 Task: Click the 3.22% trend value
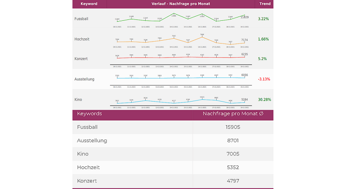click(x=264, y=19)
